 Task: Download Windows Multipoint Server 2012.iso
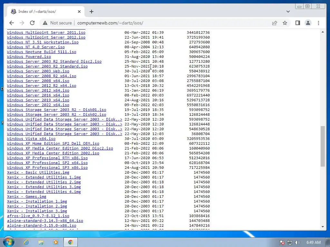(x=46, y=37)
